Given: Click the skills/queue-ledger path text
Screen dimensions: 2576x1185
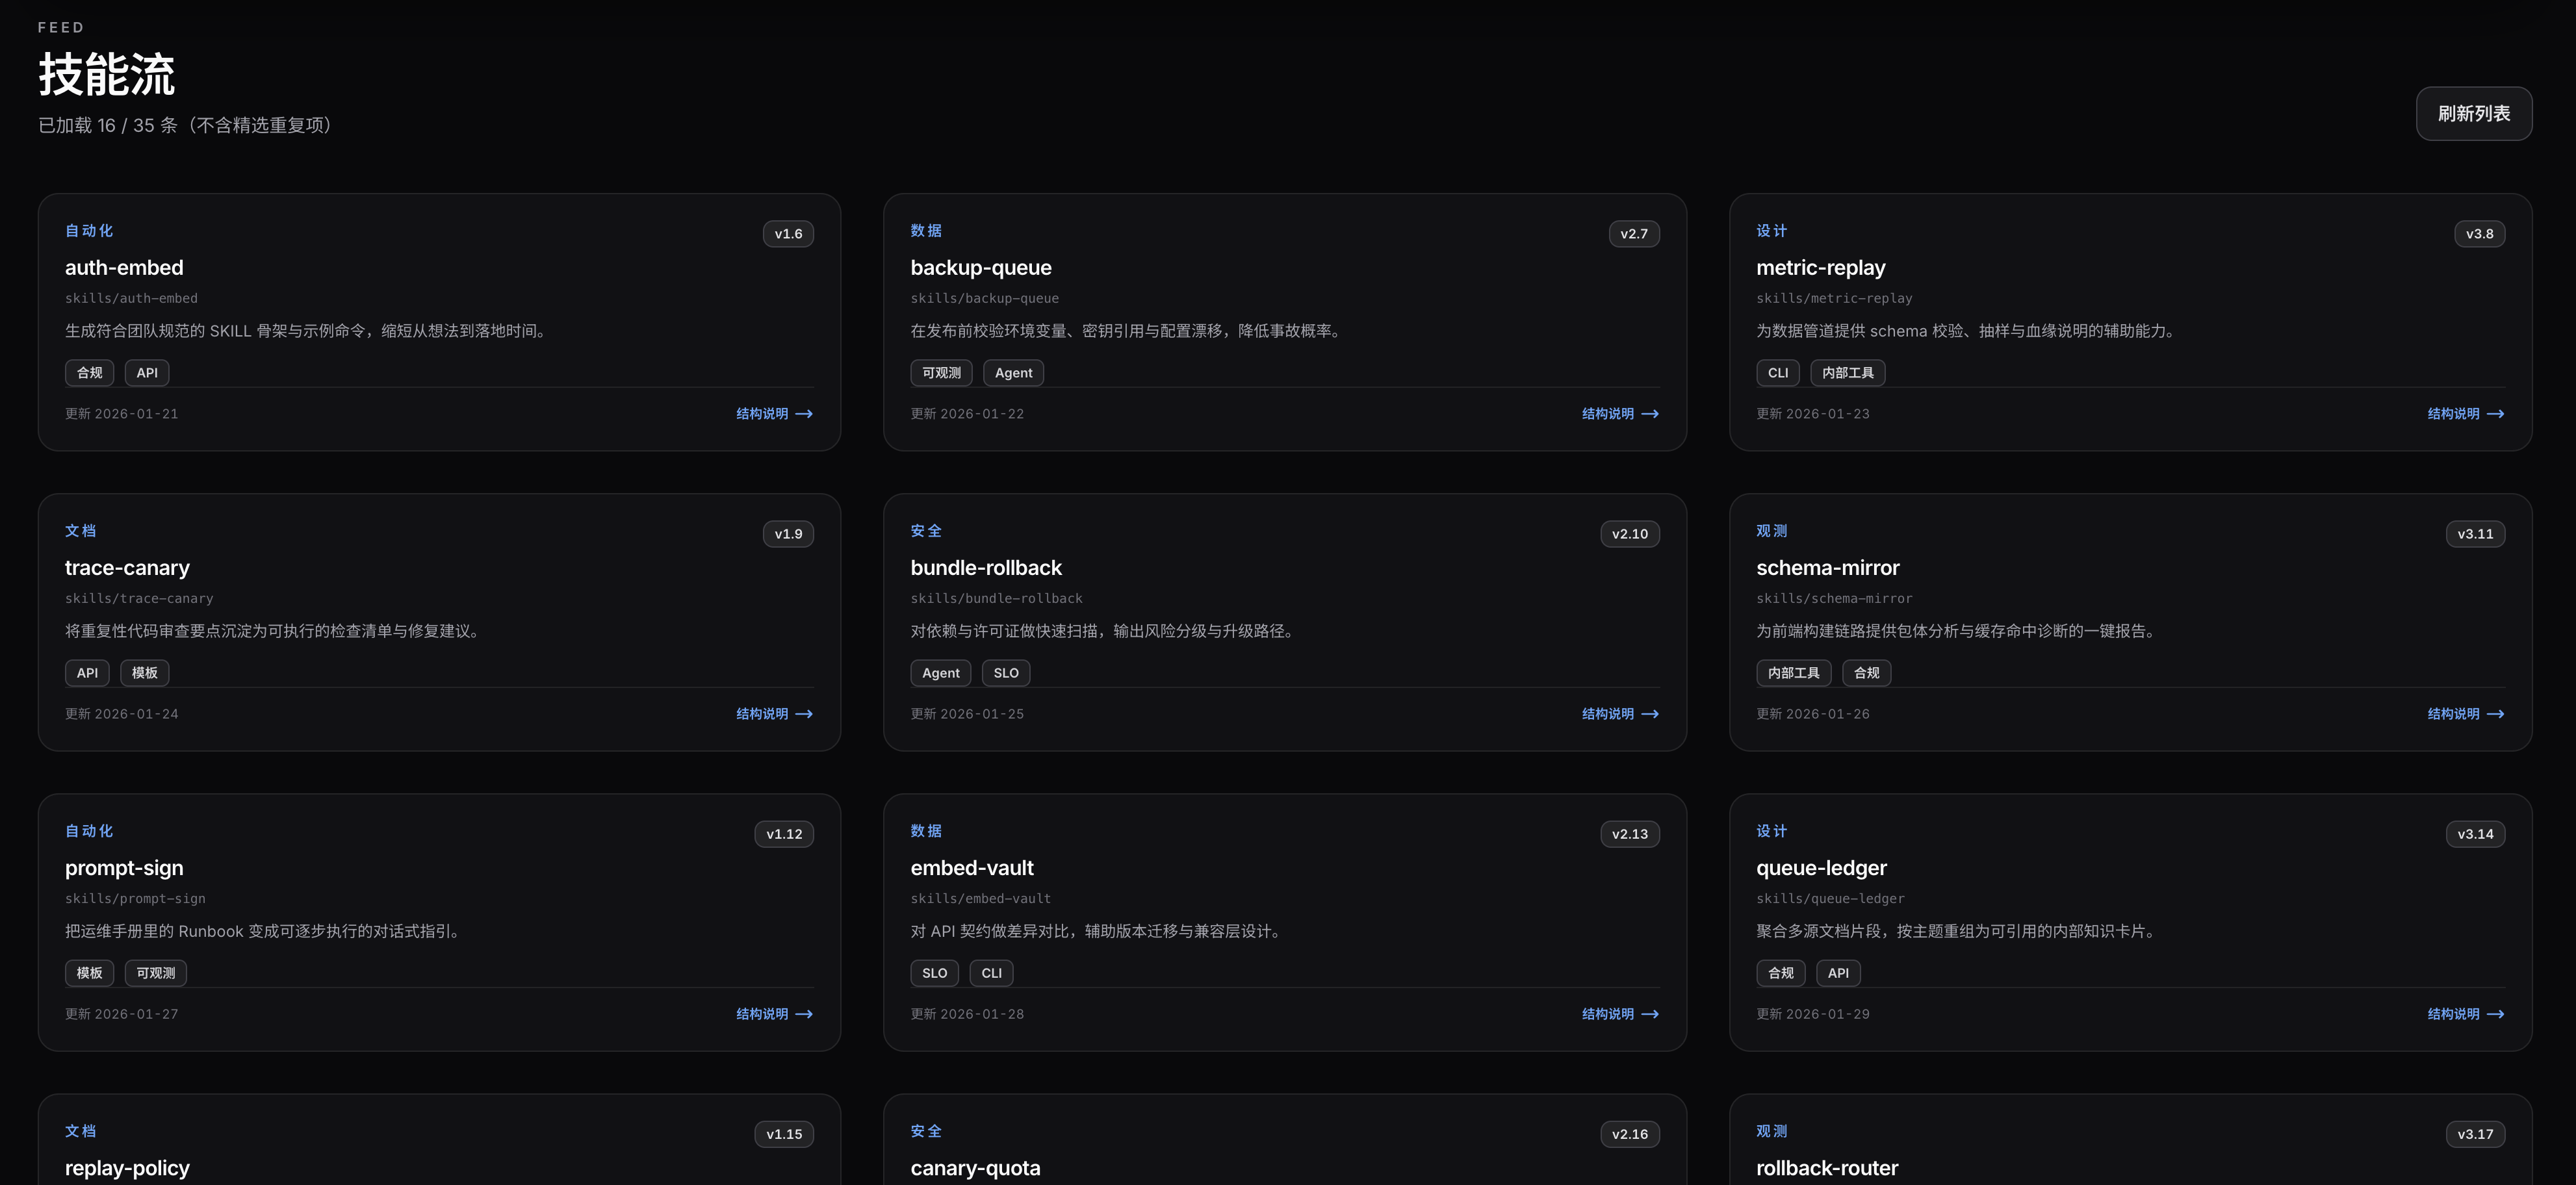Looking at the screenshot, I should click(x=1830, y=899).
